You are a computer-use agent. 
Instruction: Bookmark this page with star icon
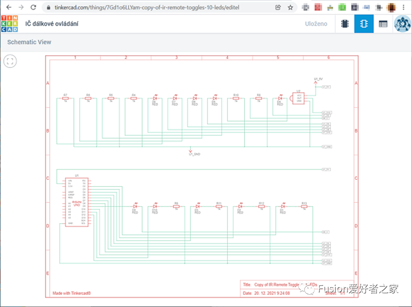(x=290, y=7)
